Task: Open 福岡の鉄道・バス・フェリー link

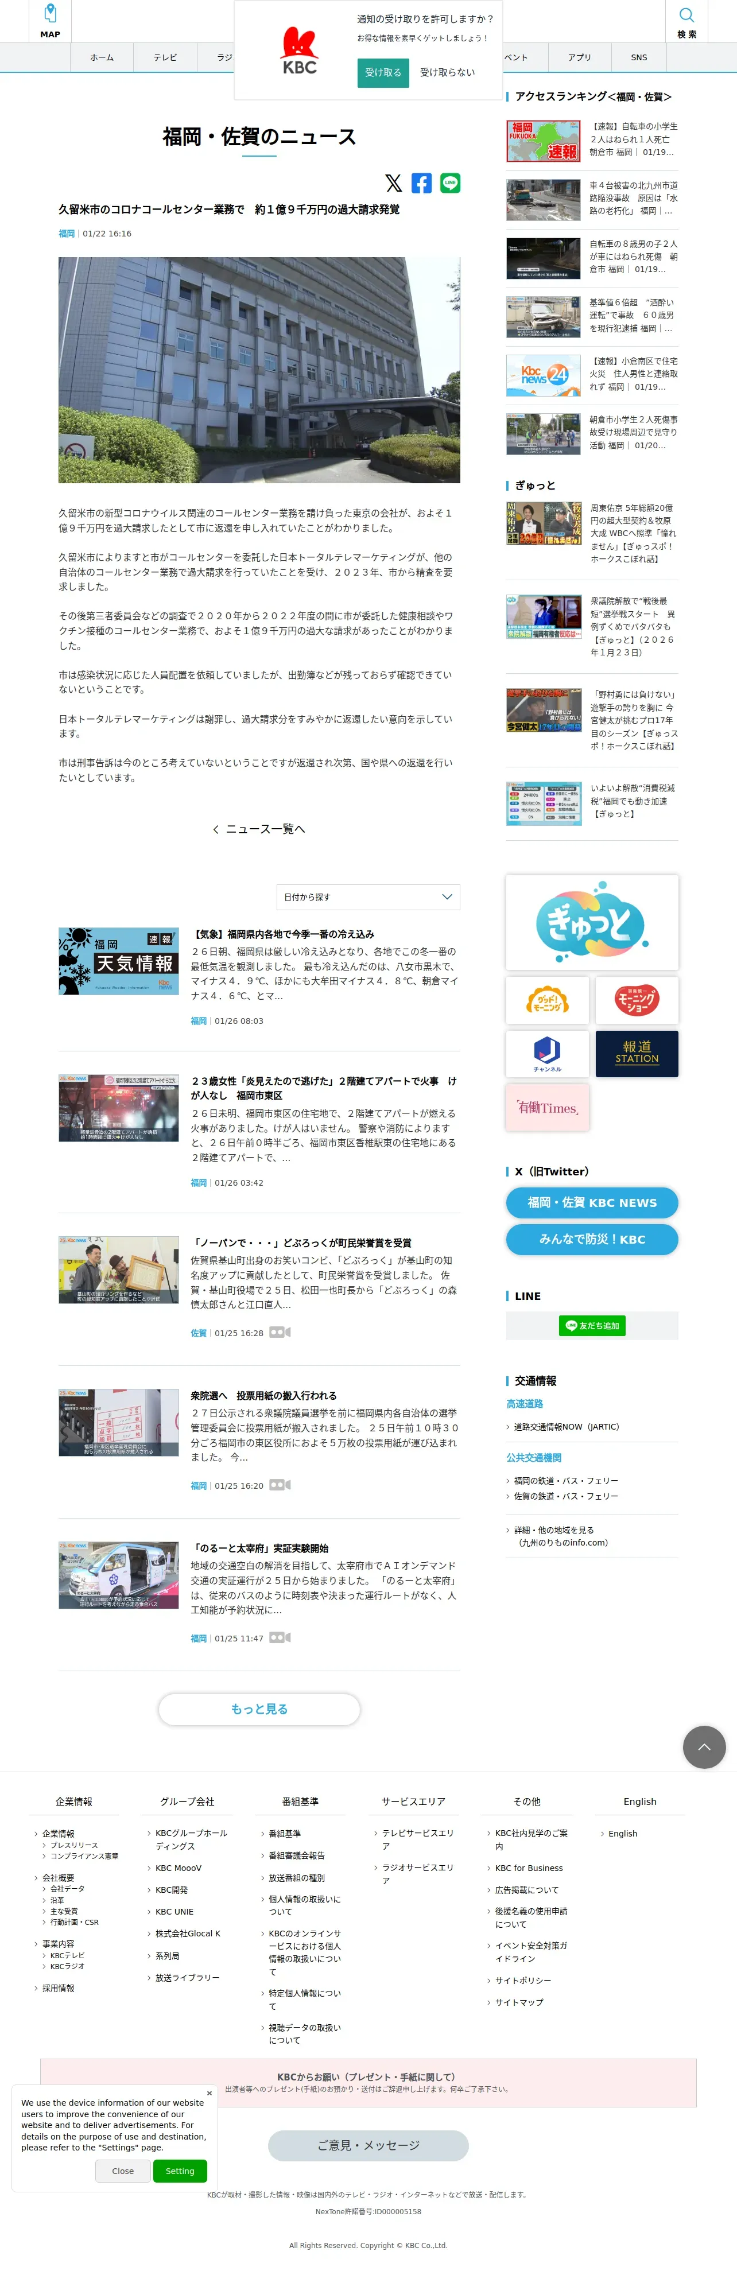Action: tap(565, 1481)
